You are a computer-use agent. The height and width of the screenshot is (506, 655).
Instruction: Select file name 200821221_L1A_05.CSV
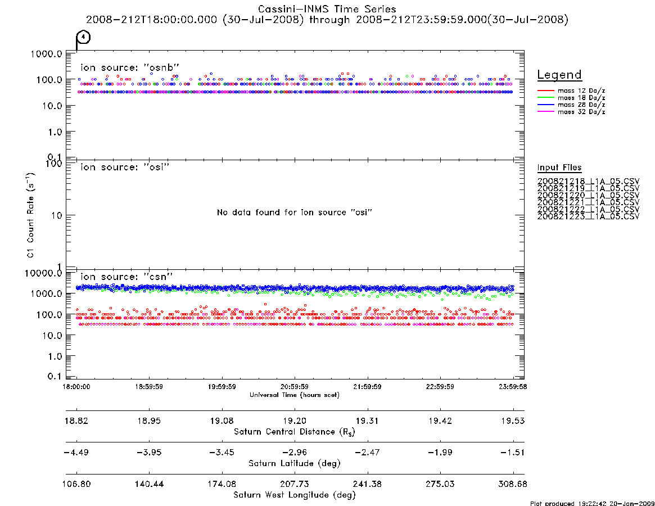coord(588,202)
